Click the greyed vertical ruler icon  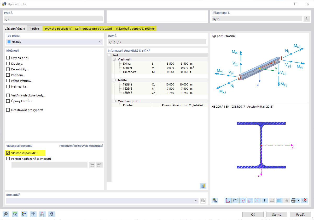tap(287, 200)
